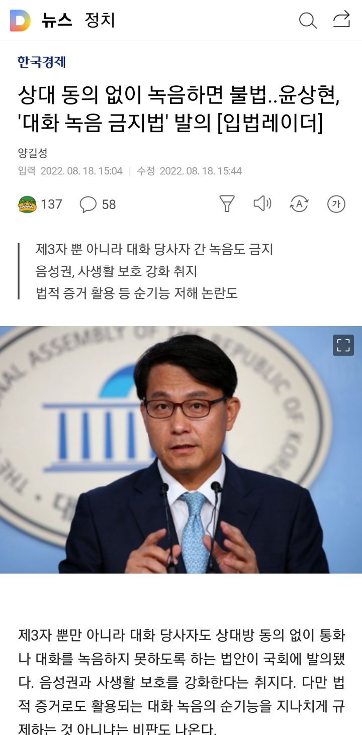
Task: Open the search magnifier icon
Action: [x=308, y=21]
